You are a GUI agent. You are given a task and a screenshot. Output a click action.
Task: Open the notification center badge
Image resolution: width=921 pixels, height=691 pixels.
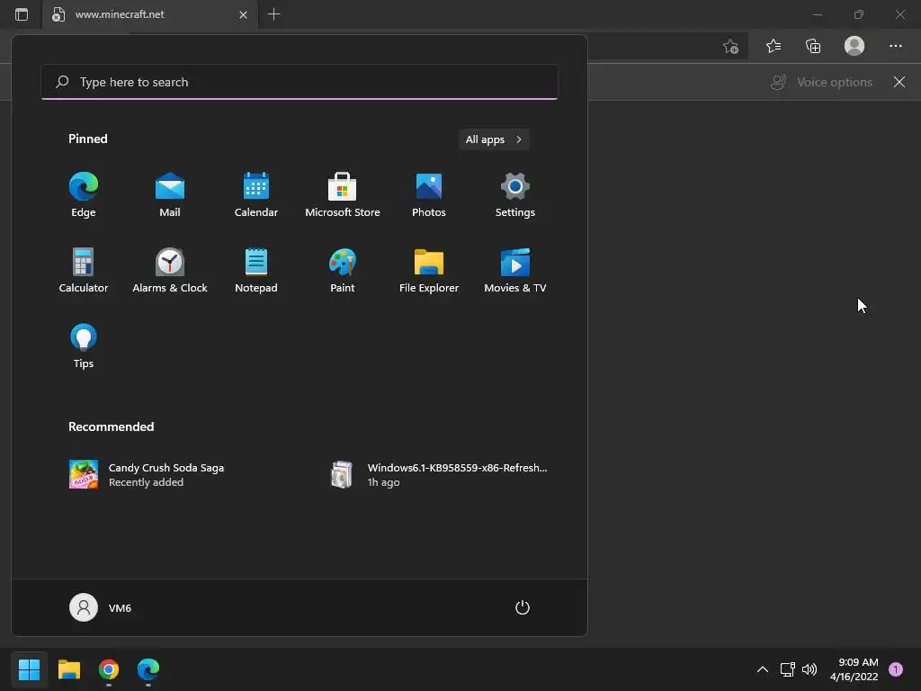click(896, 669)
